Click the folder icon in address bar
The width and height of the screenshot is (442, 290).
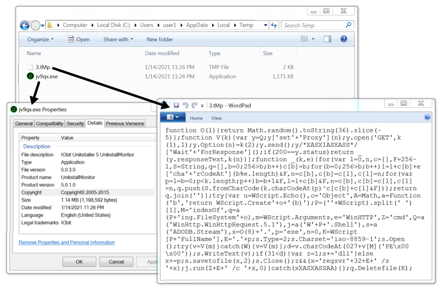click(x=49, y=25)
